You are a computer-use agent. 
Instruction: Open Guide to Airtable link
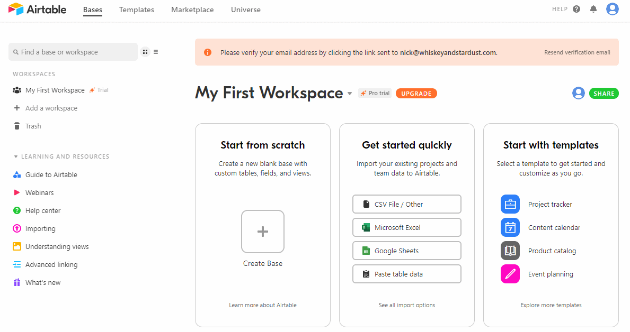pyautogui.click(x=51, y=174)
